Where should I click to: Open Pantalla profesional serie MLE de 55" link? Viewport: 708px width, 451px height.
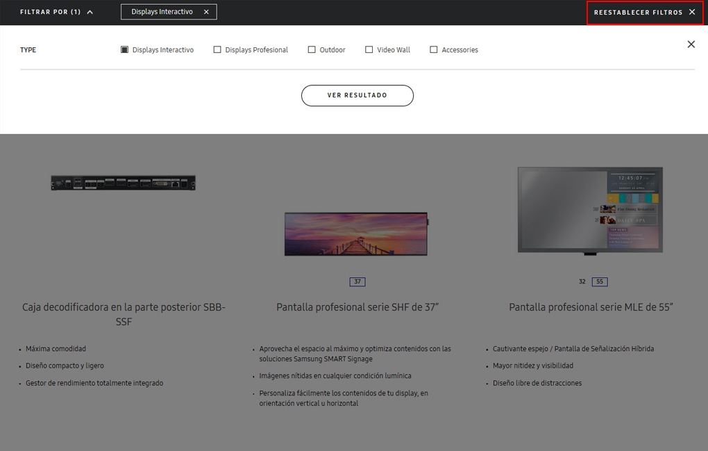591,307
